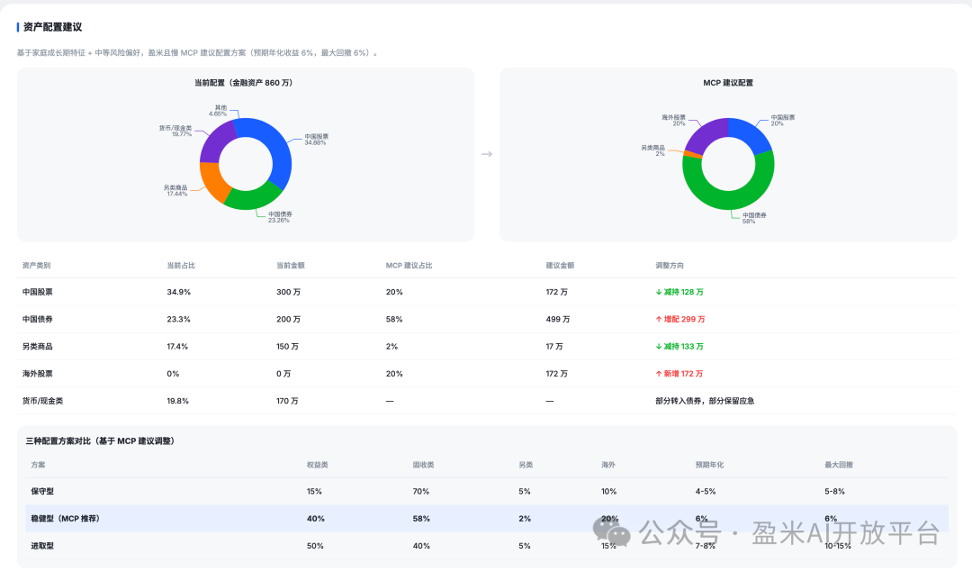The height and width of the screenshot is (572, 972).
Task: Select 中国股票 row name in asset table
Action: pos(37,292)
